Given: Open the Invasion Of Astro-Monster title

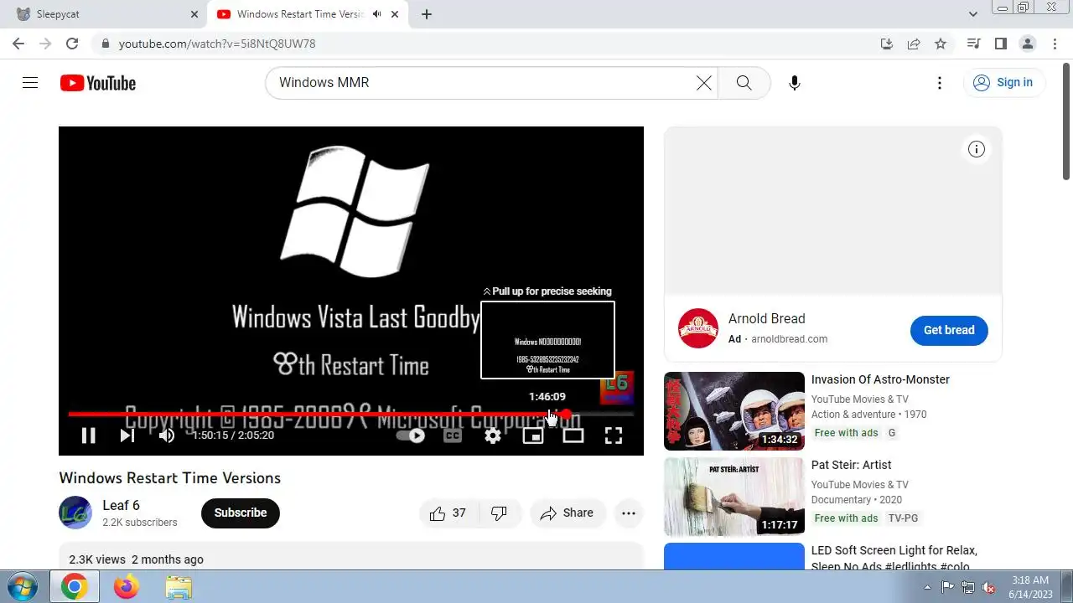Looking at the screenshot, I should pyautogui.click(x=880, y=379).
